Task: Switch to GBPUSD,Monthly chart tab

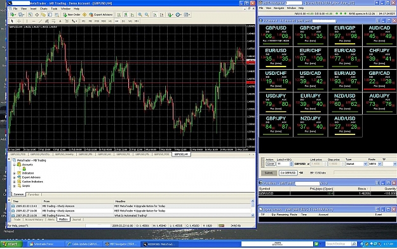Action: [x=40, y=154]
